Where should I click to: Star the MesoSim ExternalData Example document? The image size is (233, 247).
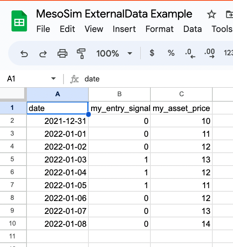point(212,14)
